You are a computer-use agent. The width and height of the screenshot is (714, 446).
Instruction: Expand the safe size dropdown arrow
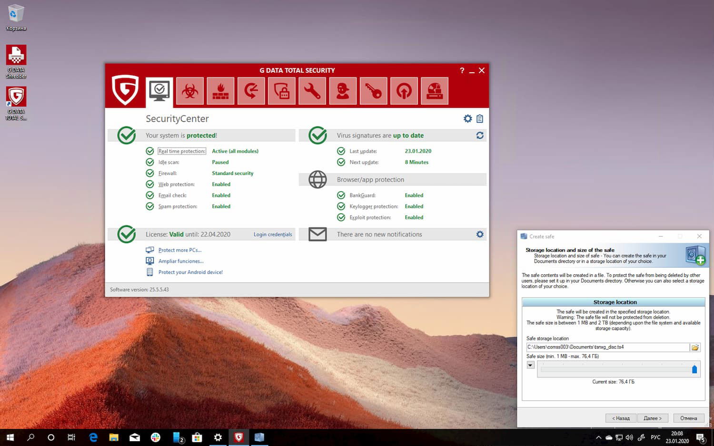tap(530, 365)
